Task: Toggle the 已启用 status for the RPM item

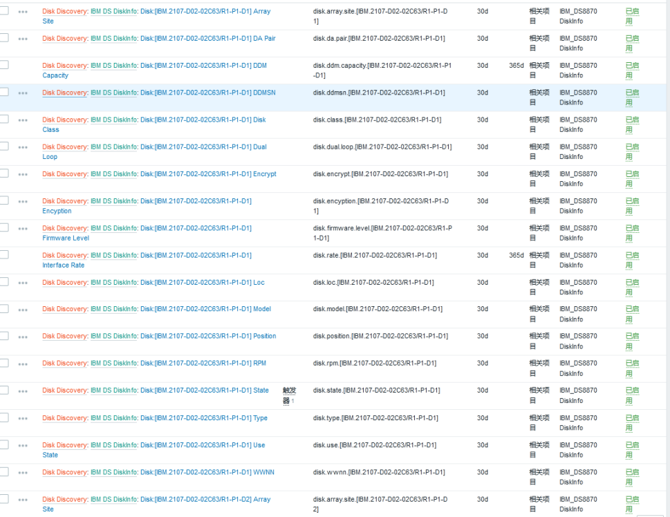Action: pyautogui.click(x=632, y=368)
